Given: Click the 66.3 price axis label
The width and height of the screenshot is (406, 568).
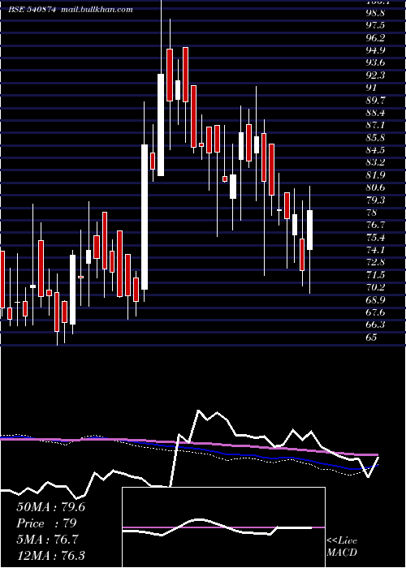Looking at the screenshot, I should point(375,325).
